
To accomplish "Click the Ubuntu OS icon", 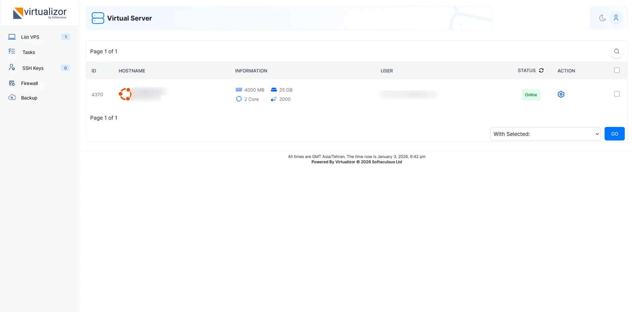I will 125,94.
